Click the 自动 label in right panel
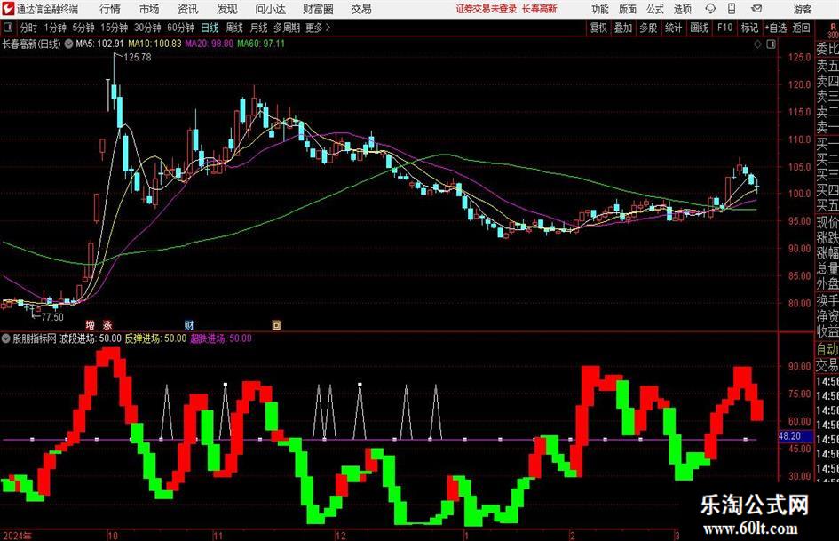This screenshot has width=839, height=541. (x=827, y=349)
